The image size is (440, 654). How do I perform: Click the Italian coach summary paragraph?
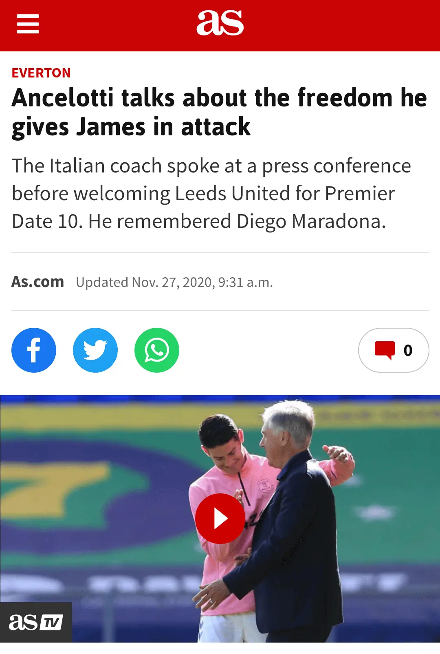pos(211,194)
